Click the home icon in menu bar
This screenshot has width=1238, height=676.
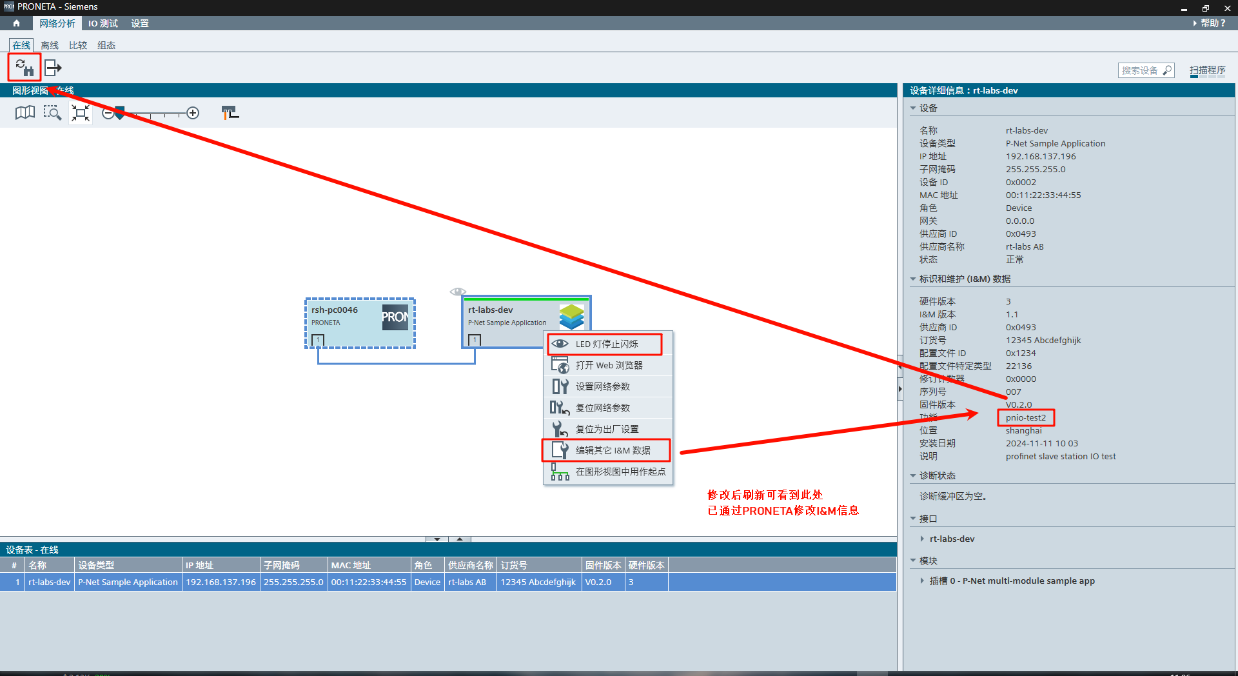[x=16, y=23]
